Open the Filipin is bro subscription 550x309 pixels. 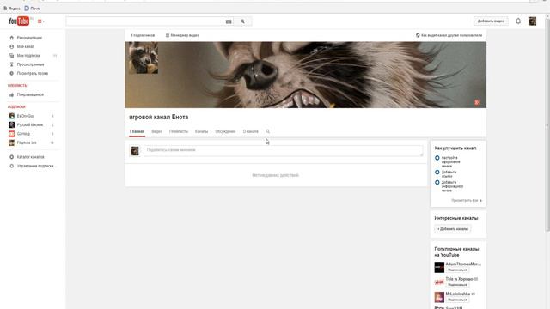click(27, 142)
